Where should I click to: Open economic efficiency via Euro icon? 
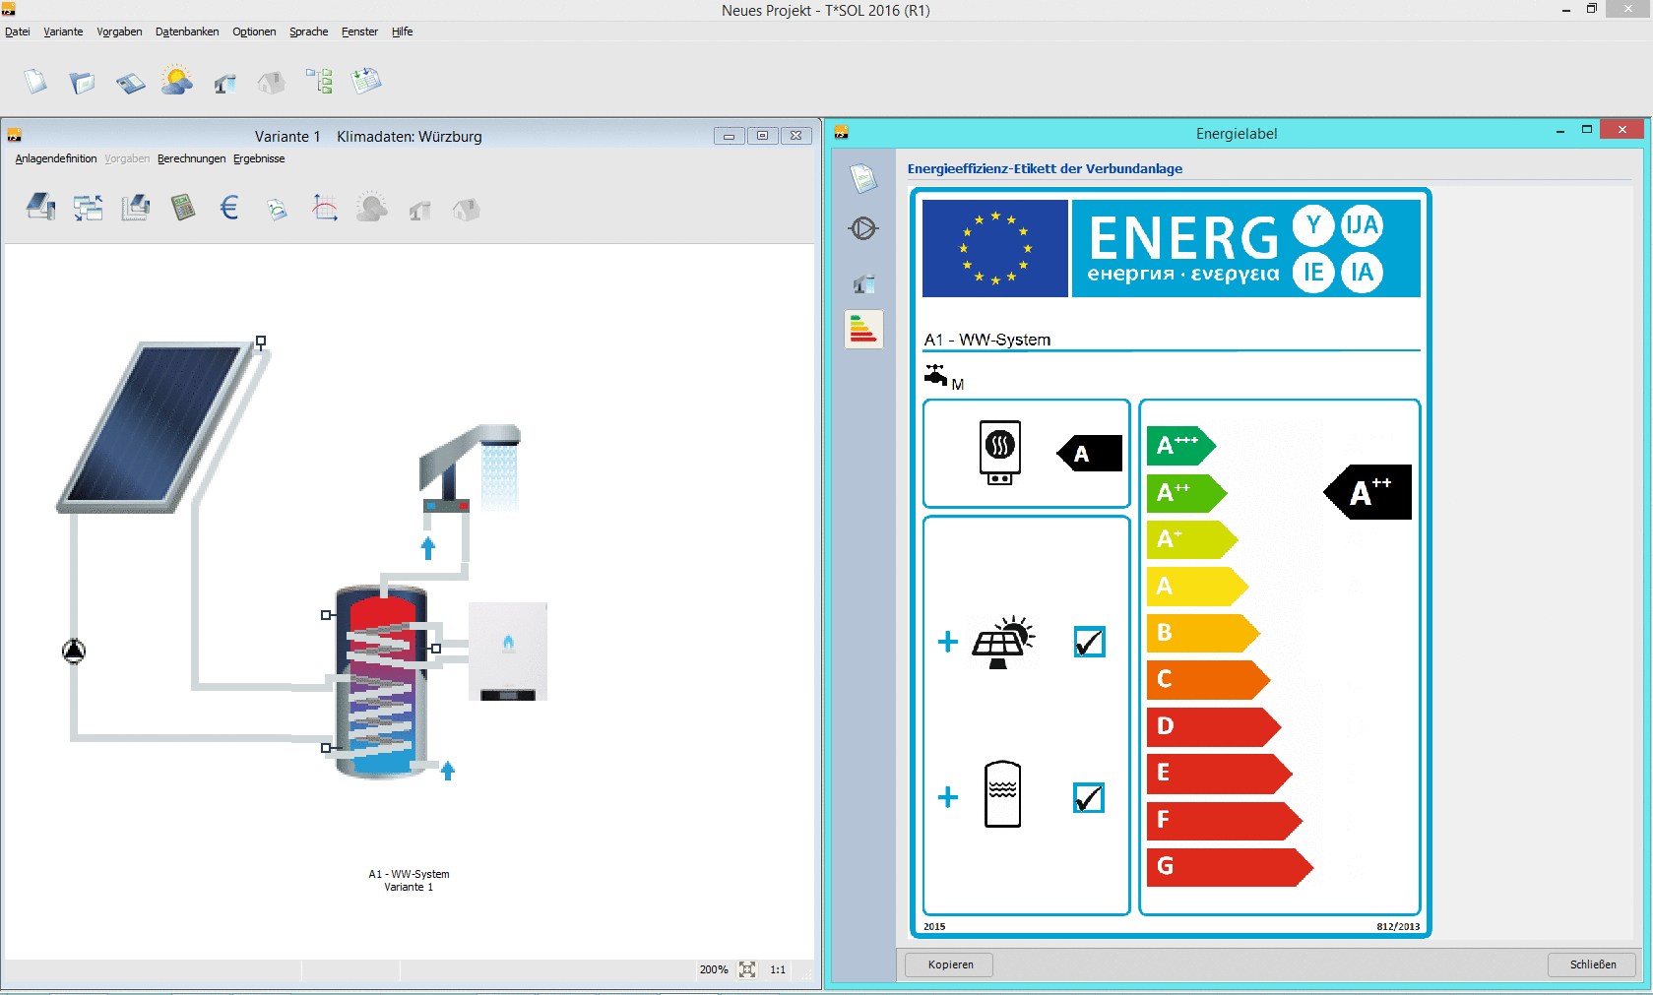pos(228,208)
